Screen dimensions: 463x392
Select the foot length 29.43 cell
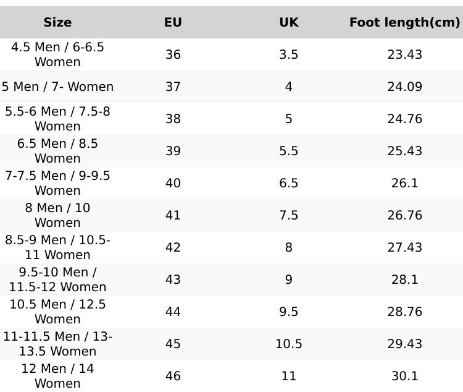click(404, 344)
